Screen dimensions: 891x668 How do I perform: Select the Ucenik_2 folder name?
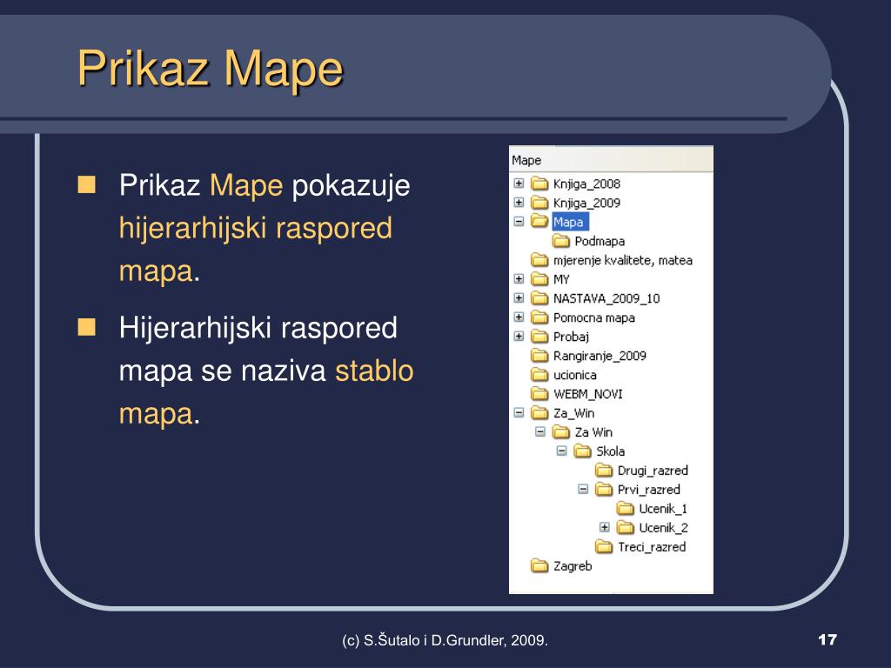(x=663, y=528)
